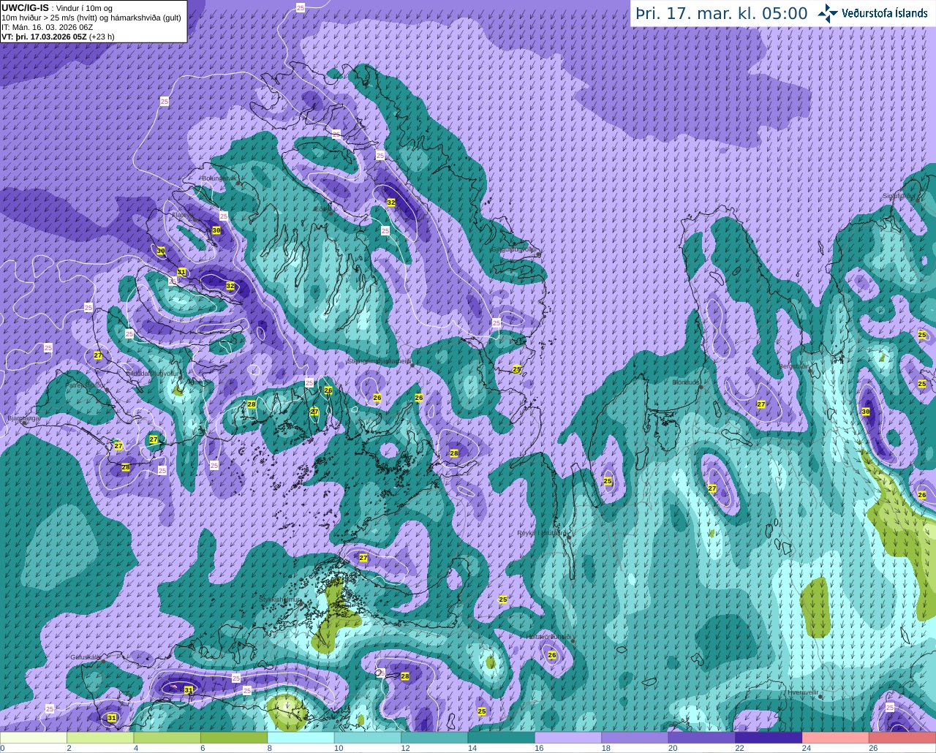Screen dimensions: 936x753
Task: Pick the 24–26 m/s light pink swatch
Action: 836,738
